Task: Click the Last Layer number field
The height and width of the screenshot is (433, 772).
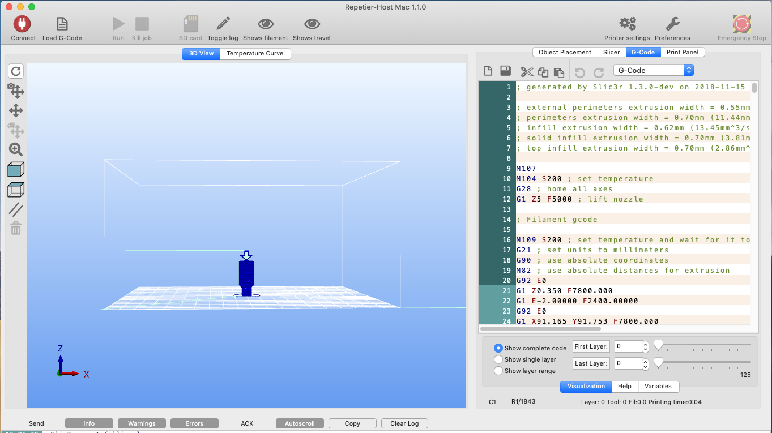Action: pyautogui.click(x=628, y=363)
